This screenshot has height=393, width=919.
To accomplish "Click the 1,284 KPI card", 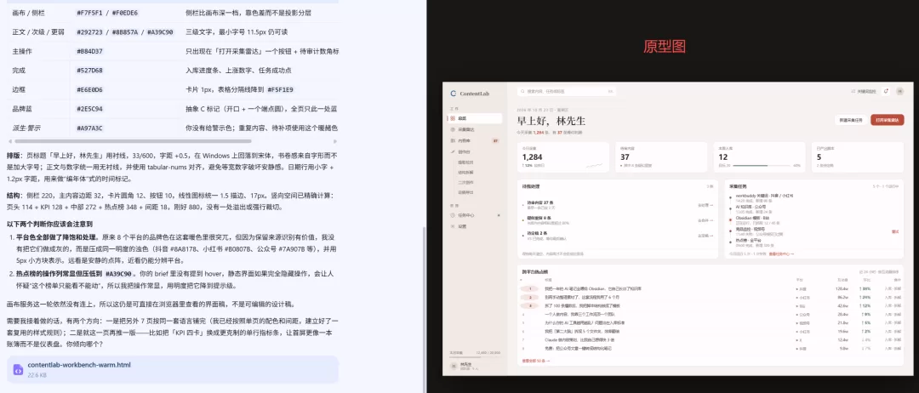I will click(x=562, y=157).
